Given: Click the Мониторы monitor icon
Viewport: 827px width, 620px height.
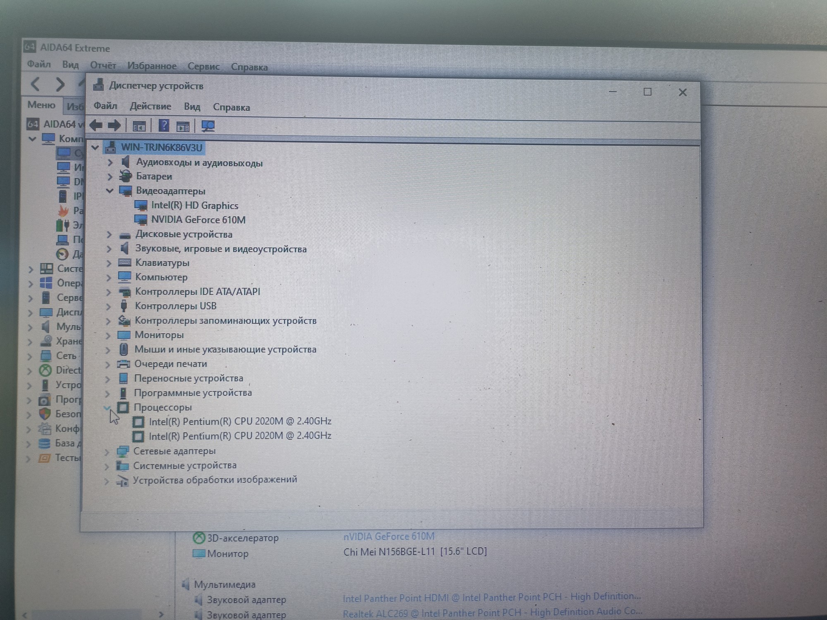Looking at the screenshot, I should point(124,335).
